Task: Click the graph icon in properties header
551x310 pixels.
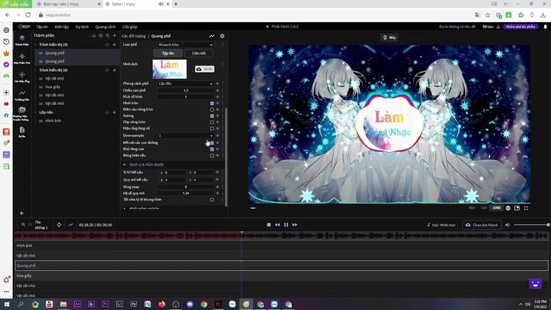Action: pyautogui.click(x=212, y=36)
